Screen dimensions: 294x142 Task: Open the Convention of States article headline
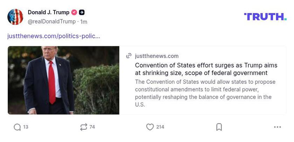click(206, 69)
